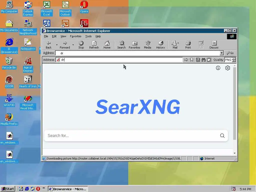
Task: Click the page scroll down arrow
Action: click(x=234, y=153)
